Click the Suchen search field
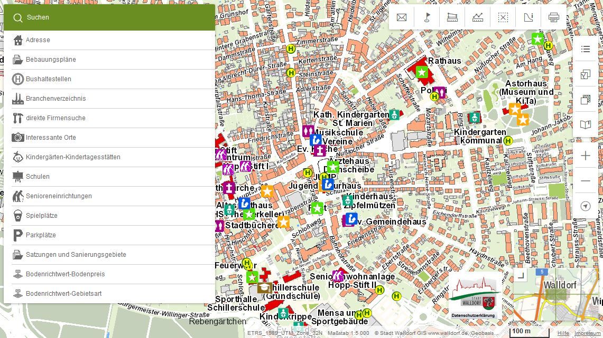 click(109, 17)
